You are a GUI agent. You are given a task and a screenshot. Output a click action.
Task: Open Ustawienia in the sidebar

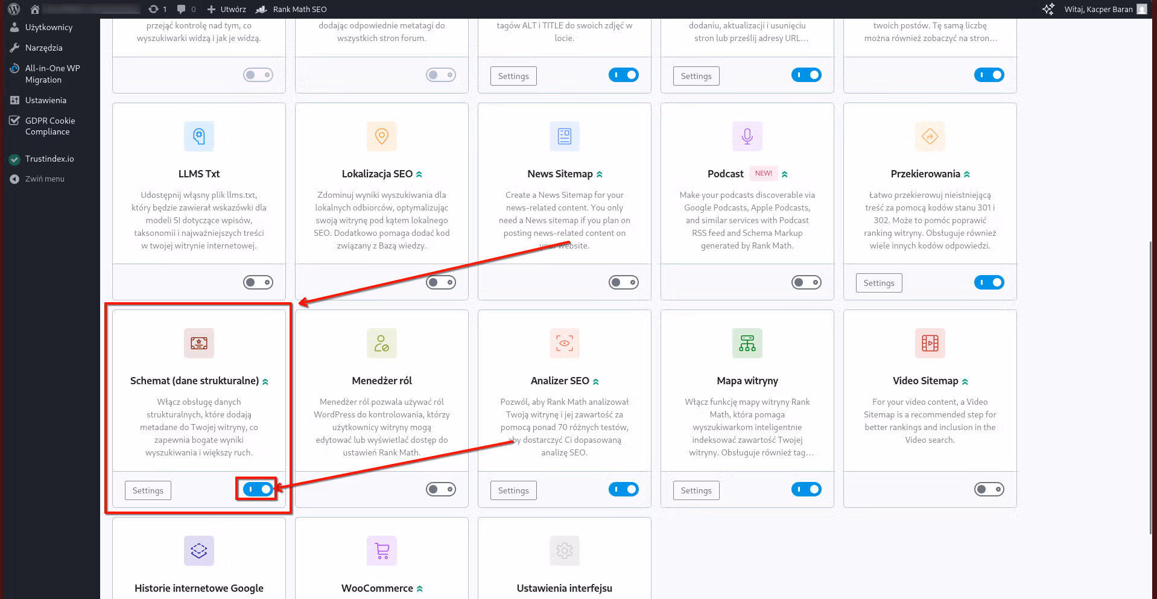click(x=45, y=100)
